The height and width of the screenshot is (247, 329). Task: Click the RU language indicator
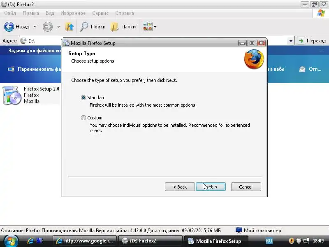click(269, 241)
